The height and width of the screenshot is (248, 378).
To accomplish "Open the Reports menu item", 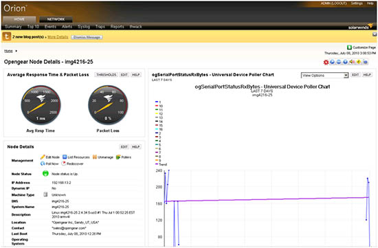I will pos(117,27).
